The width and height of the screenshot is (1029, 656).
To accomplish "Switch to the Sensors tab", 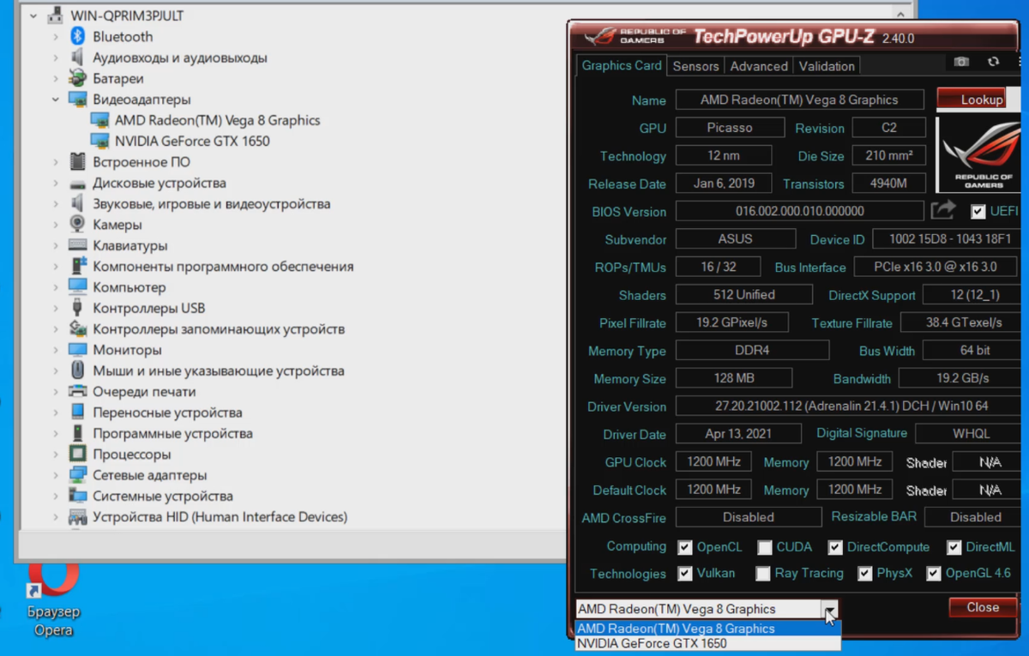I will coord(695,66).
